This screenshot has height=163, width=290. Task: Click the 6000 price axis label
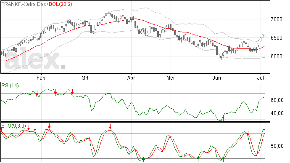(x=277, y=56)
